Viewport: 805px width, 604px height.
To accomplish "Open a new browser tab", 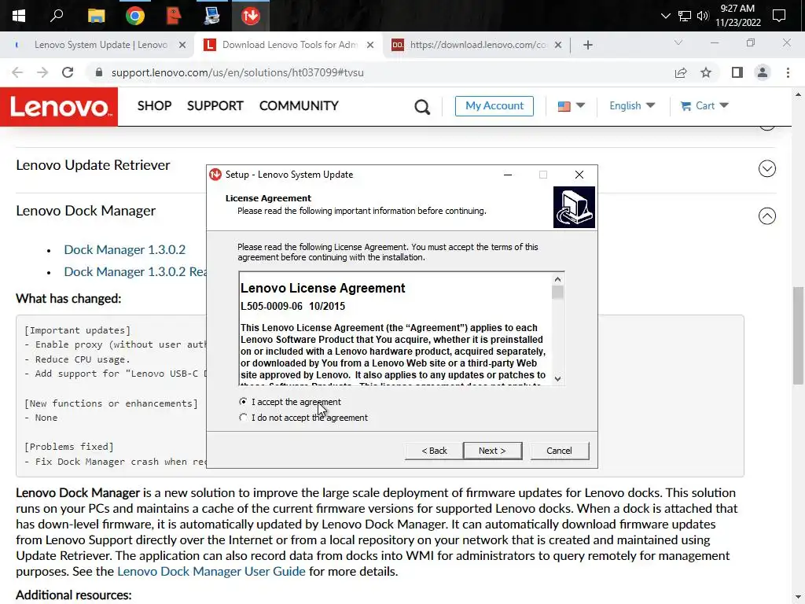I will click(x=588, y=45).
